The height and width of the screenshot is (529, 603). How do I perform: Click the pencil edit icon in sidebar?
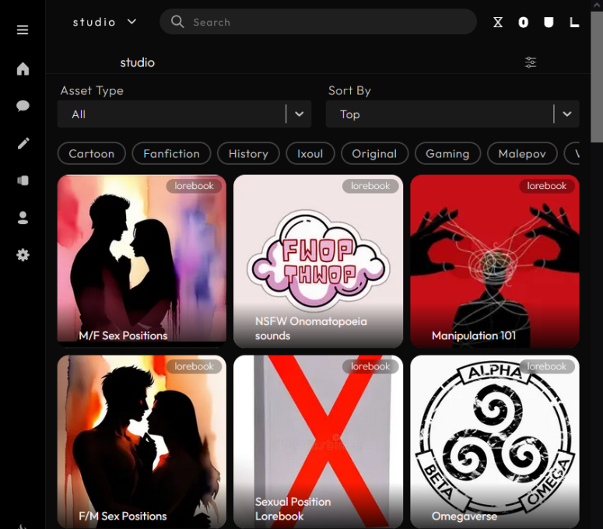pyautogui.click(x=23, y=143)
